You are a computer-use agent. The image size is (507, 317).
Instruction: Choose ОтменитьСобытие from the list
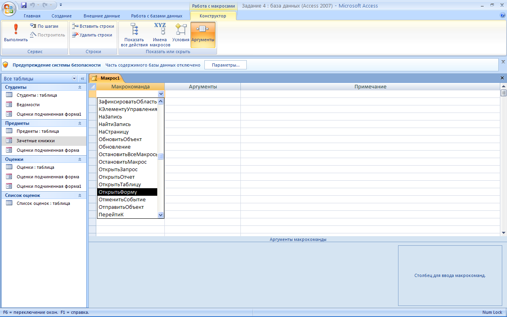[x=127, y=200]
